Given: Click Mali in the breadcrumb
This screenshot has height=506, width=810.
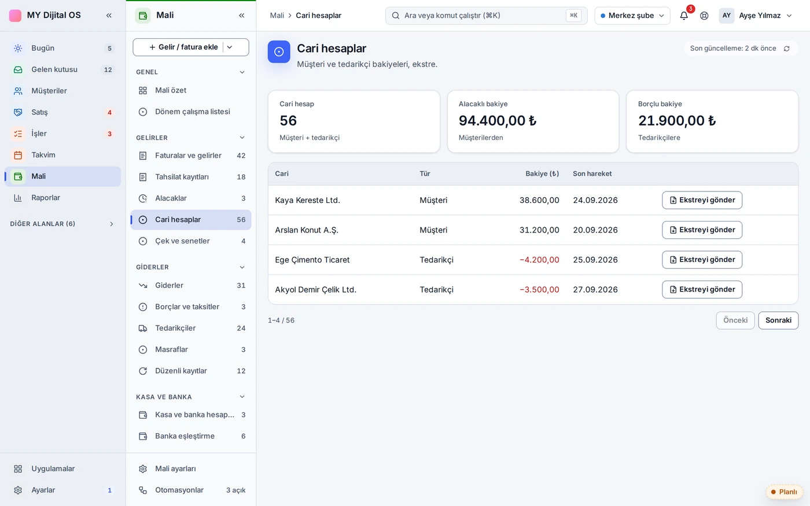Looking at the screenshot, I should coord(277,16).
